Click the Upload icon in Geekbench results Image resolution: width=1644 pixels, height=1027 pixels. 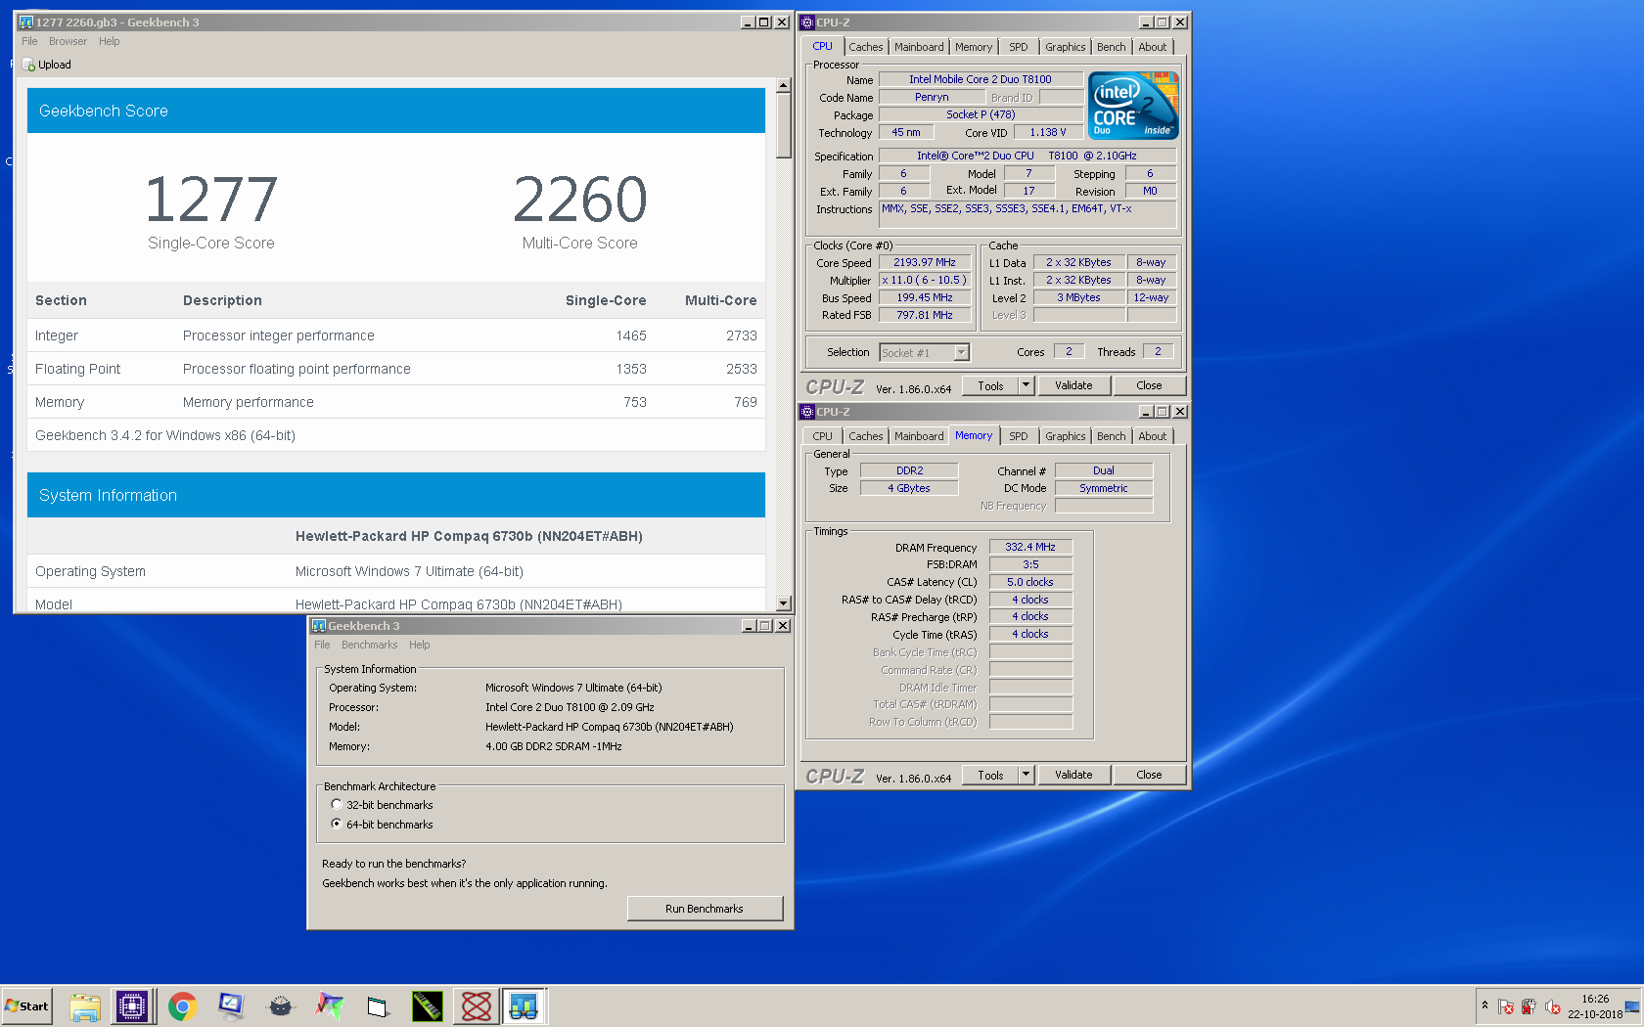tap(30, 65)
